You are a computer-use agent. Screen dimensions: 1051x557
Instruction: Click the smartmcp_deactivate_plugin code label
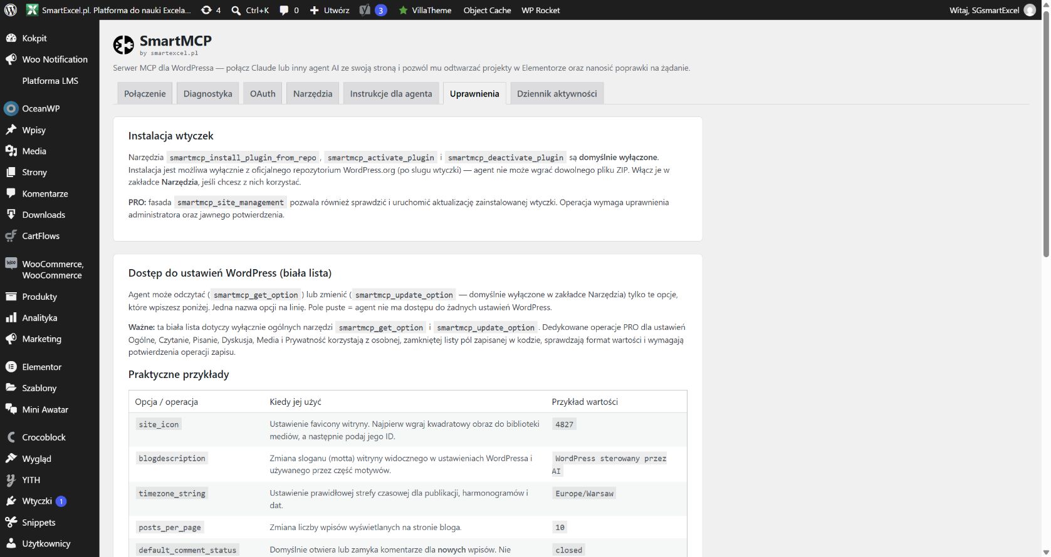pyautogui.click(x=506, y=158)
